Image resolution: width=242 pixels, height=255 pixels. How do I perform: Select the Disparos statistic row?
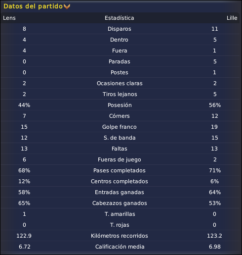[x=120, y=29]
